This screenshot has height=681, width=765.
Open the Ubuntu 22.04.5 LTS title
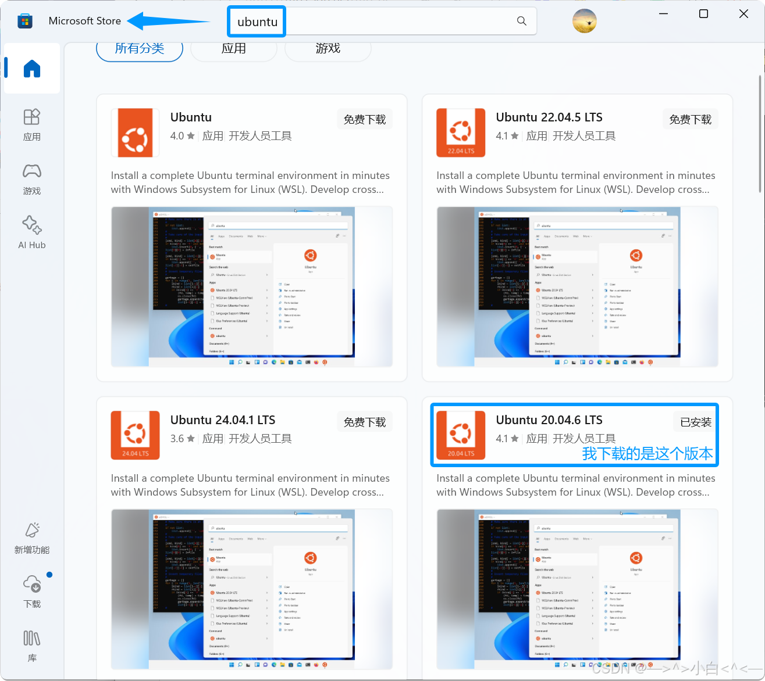tap(549, 117)
